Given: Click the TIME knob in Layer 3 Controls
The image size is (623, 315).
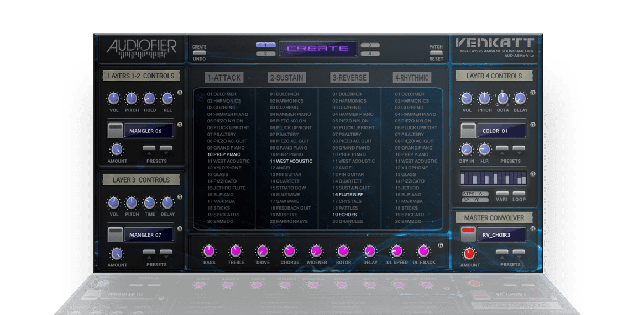Looking at the screenshot, I should pos(149,202).
